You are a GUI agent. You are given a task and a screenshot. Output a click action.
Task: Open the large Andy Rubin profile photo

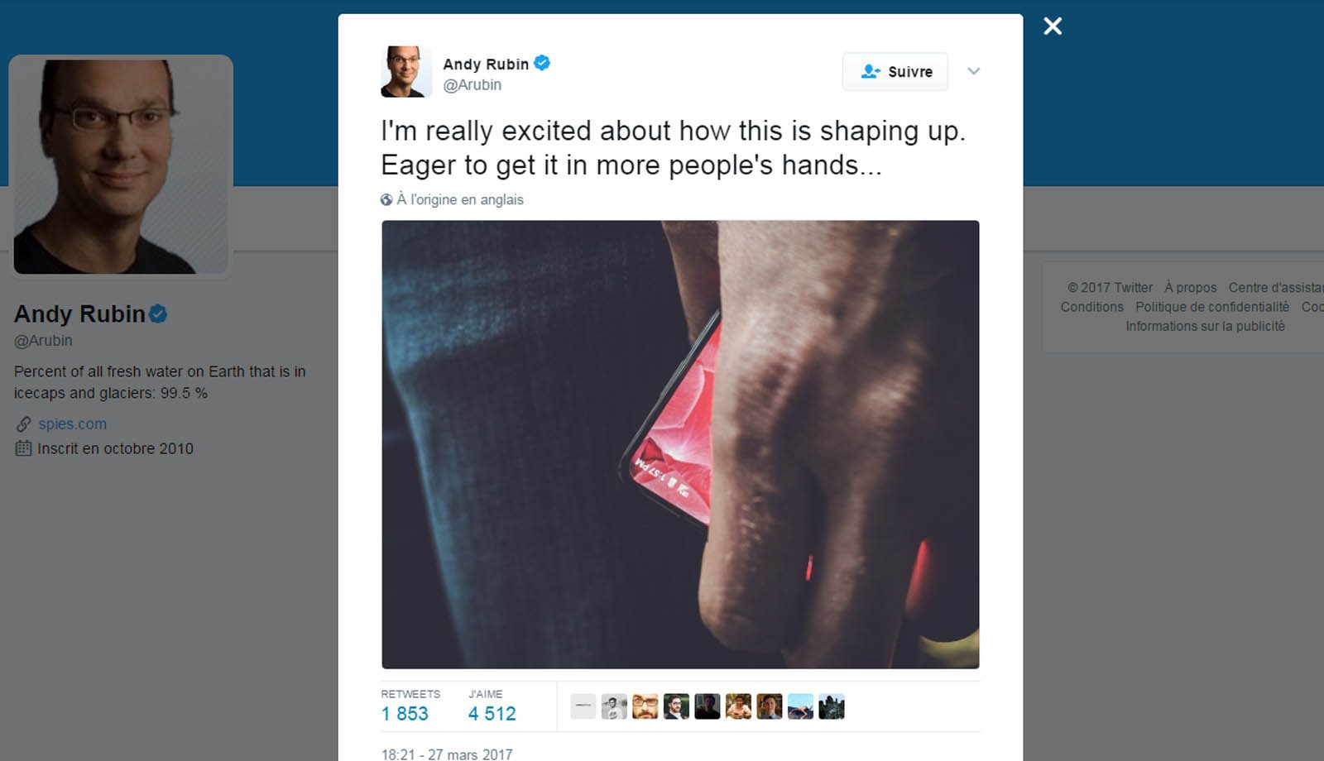tap(121, 166)
